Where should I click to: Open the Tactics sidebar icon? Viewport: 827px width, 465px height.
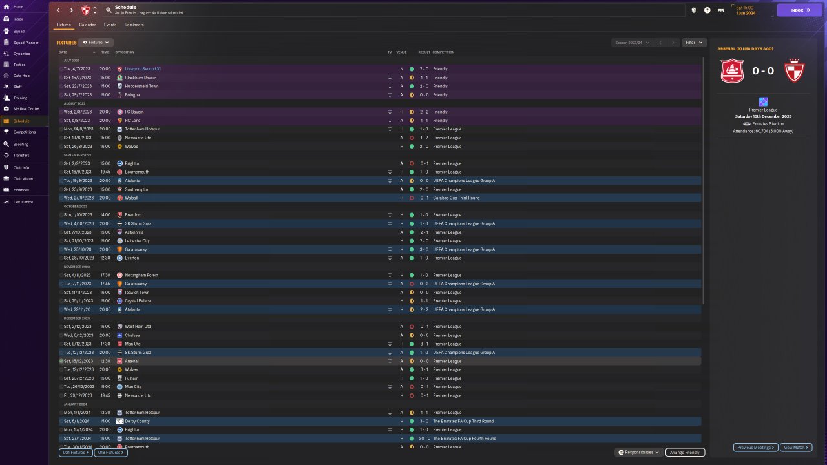tap(6, 65)
